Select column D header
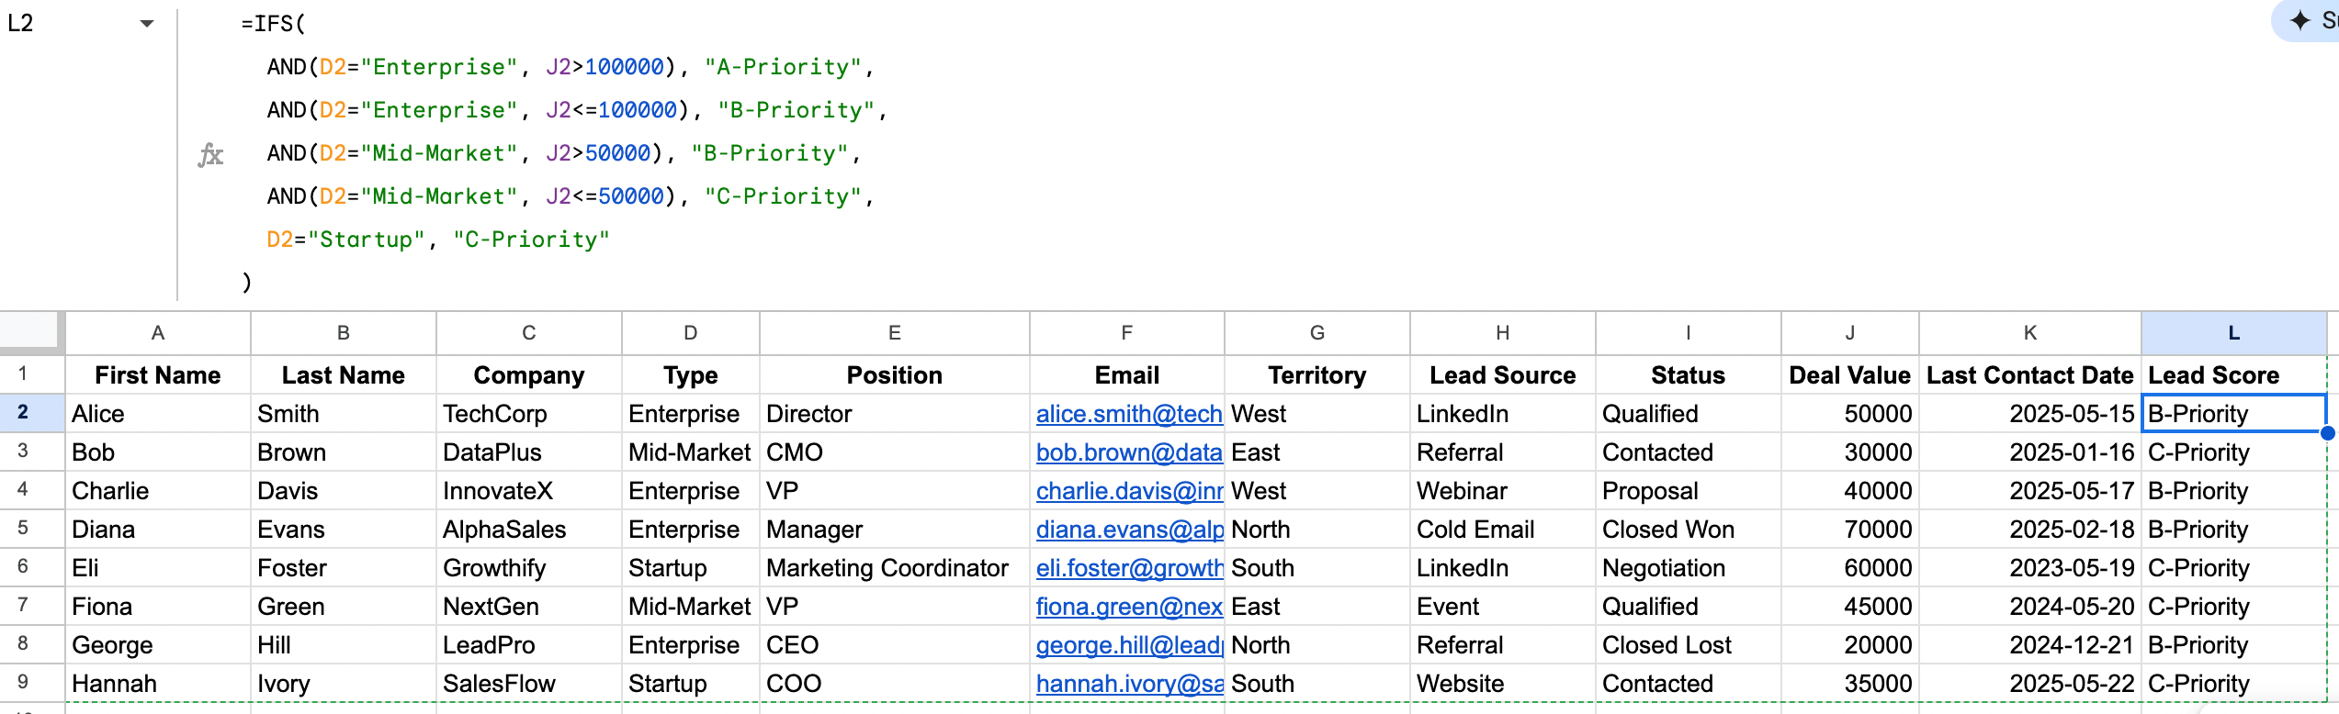 pyautogui.click(x=690, y=333)
